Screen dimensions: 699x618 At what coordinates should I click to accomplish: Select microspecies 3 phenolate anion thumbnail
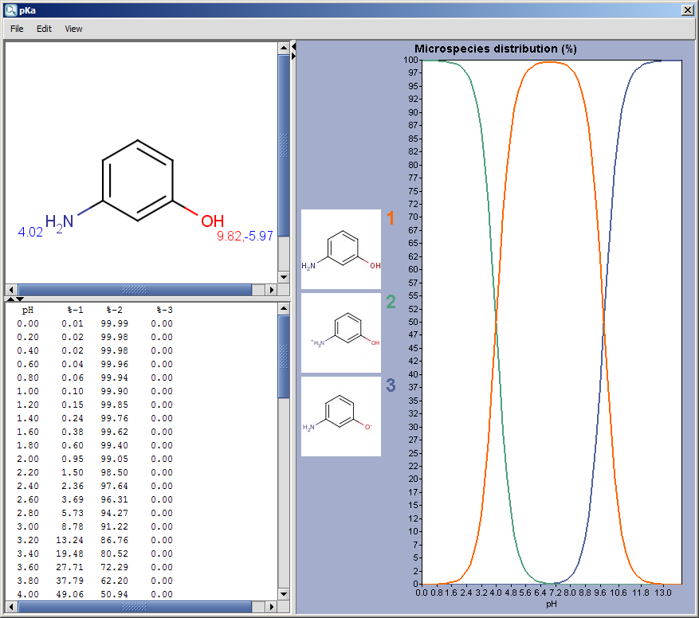click(341, 417)
